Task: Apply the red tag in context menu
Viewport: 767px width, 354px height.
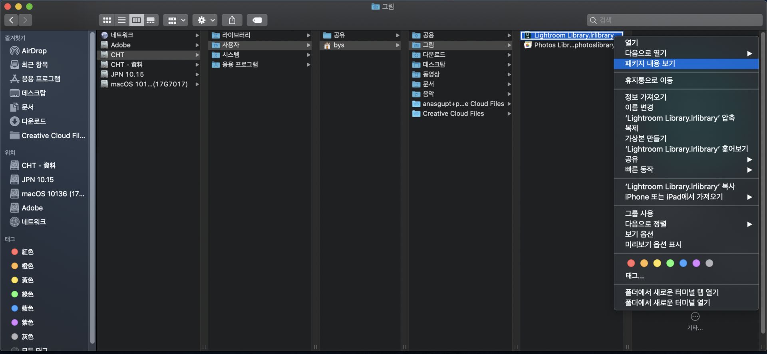Action: (631, 263)
